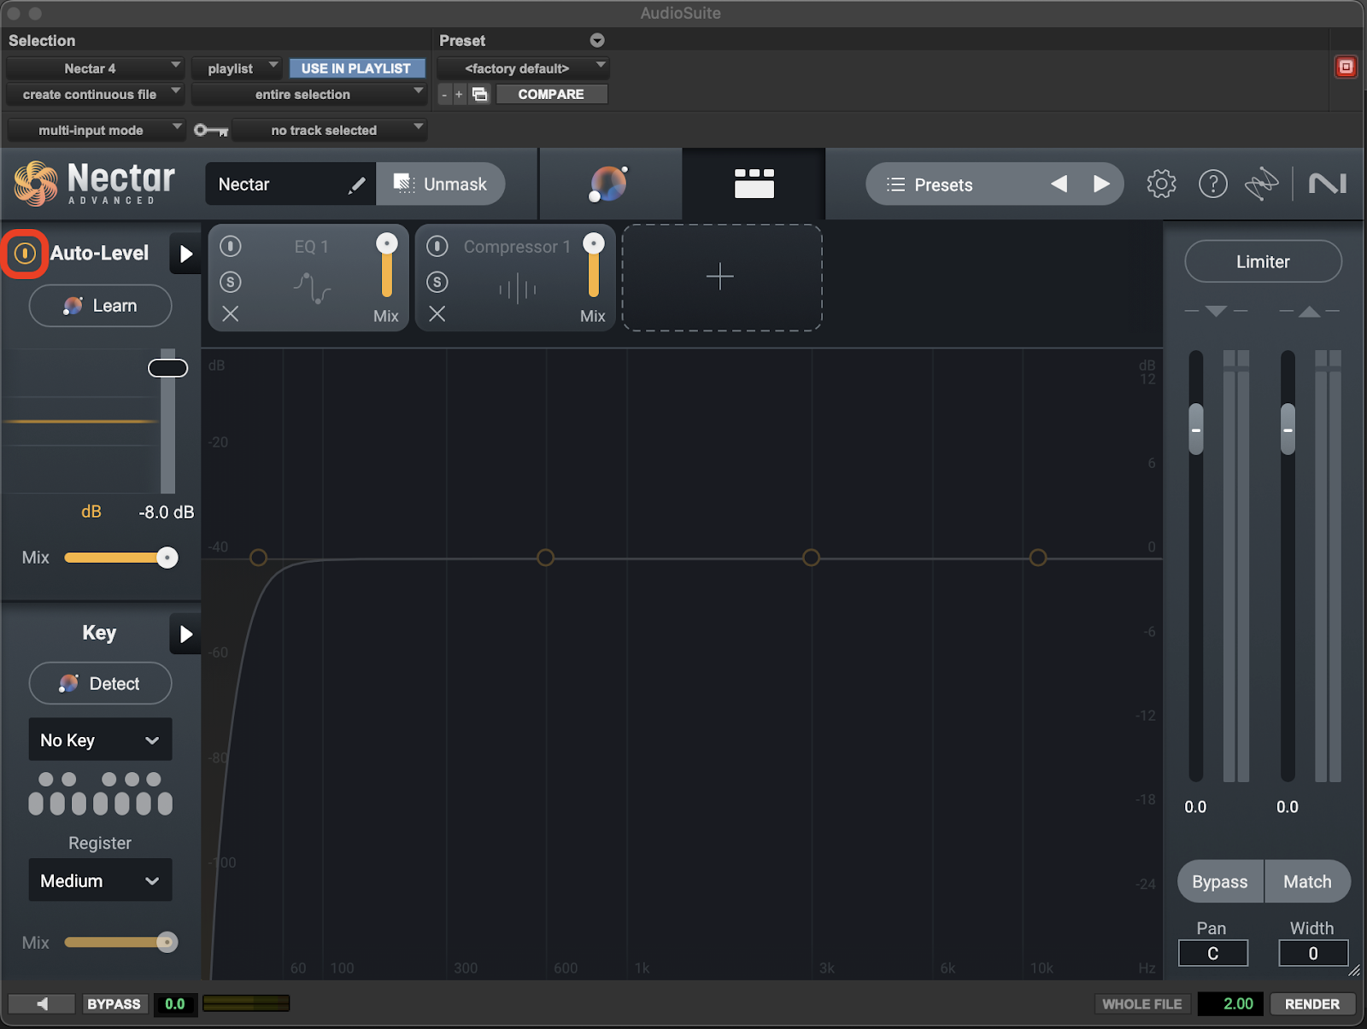Click the preview speaker button
1367x1029 pixels.
pos(42,1003)
